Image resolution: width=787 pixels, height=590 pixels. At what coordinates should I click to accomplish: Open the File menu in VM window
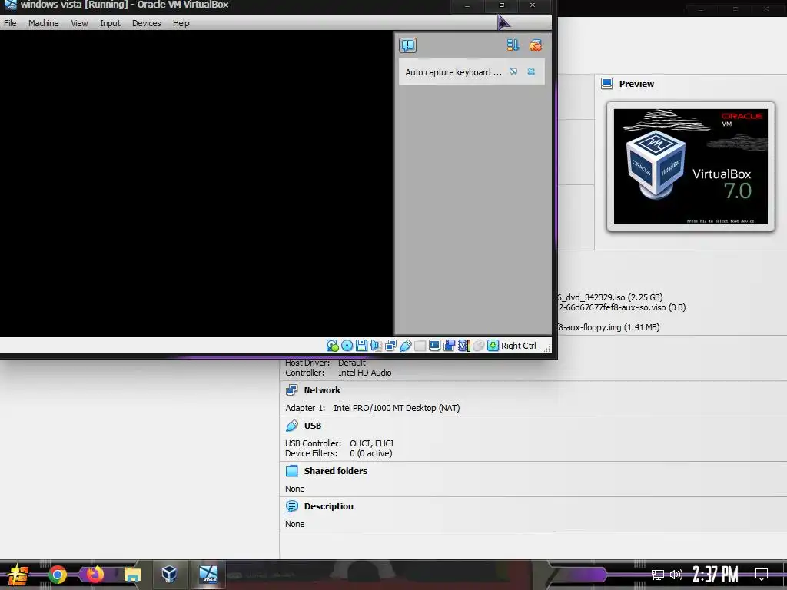point(10,23)
